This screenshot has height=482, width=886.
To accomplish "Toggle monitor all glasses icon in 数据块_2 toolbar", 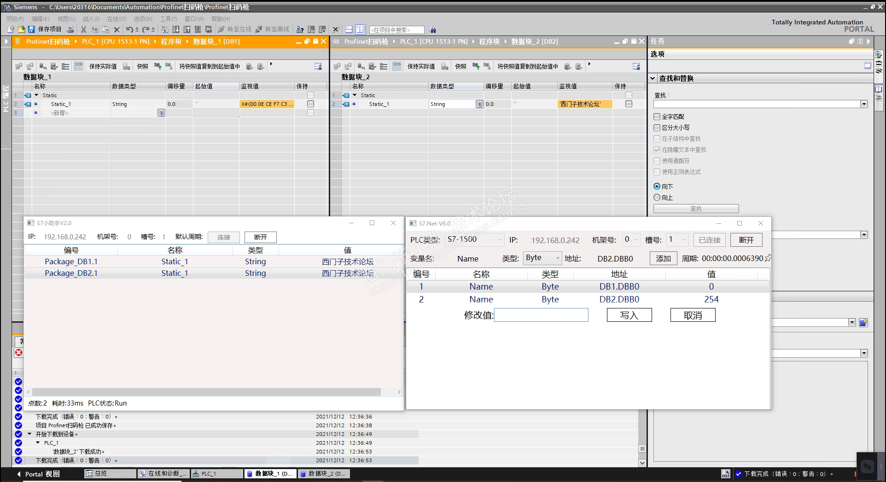I will coord(396,66).
